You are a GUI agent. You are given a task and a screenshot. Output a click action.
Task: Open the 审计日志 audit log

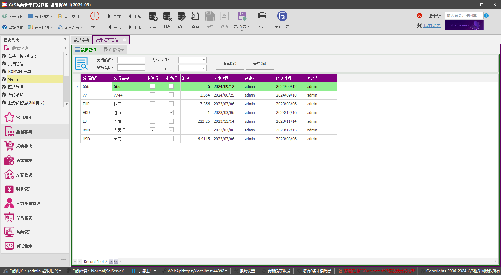282,20
